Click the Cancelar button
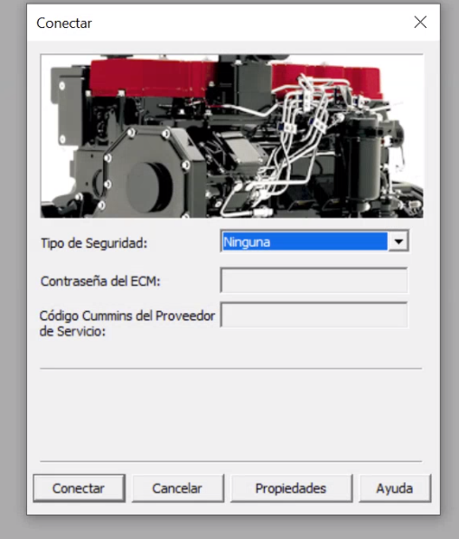The height and width of the screenshot is (539, 459). 177,488
